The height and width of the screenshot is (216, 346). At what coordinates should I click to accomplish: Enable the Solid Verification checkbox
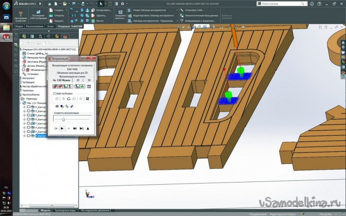pyautogui.click(x=54, y=93)
